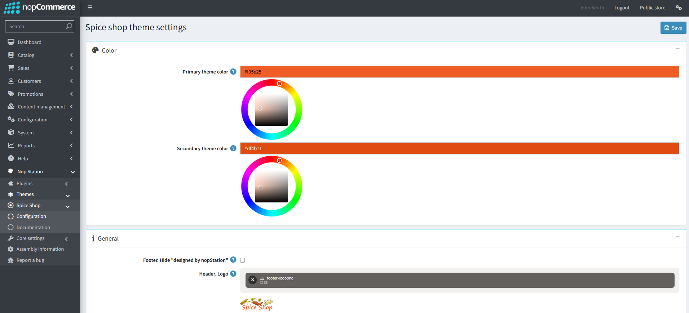Toggle the hamburger sidebar menu
Image resolution: width=689 pixels, height=313 pixels.
[x=90, y=8]
